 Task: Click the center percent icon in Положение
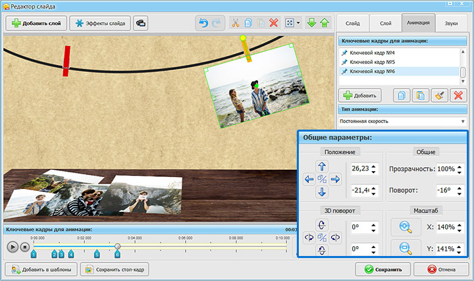[322, 179]
